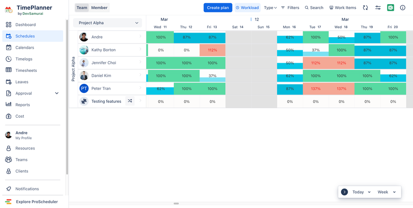Open the Project Alpha dropdown
Image resolution: width=413 pixels, height=208 pixels.
point(108,23)
